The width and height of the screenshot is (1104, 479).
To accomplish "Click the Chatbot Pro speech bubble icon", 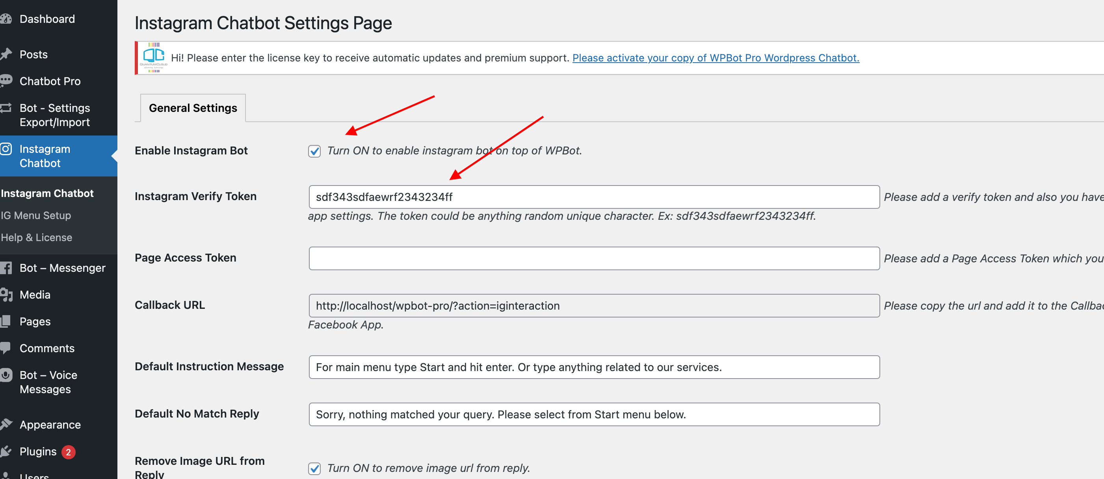I will 6,81.
